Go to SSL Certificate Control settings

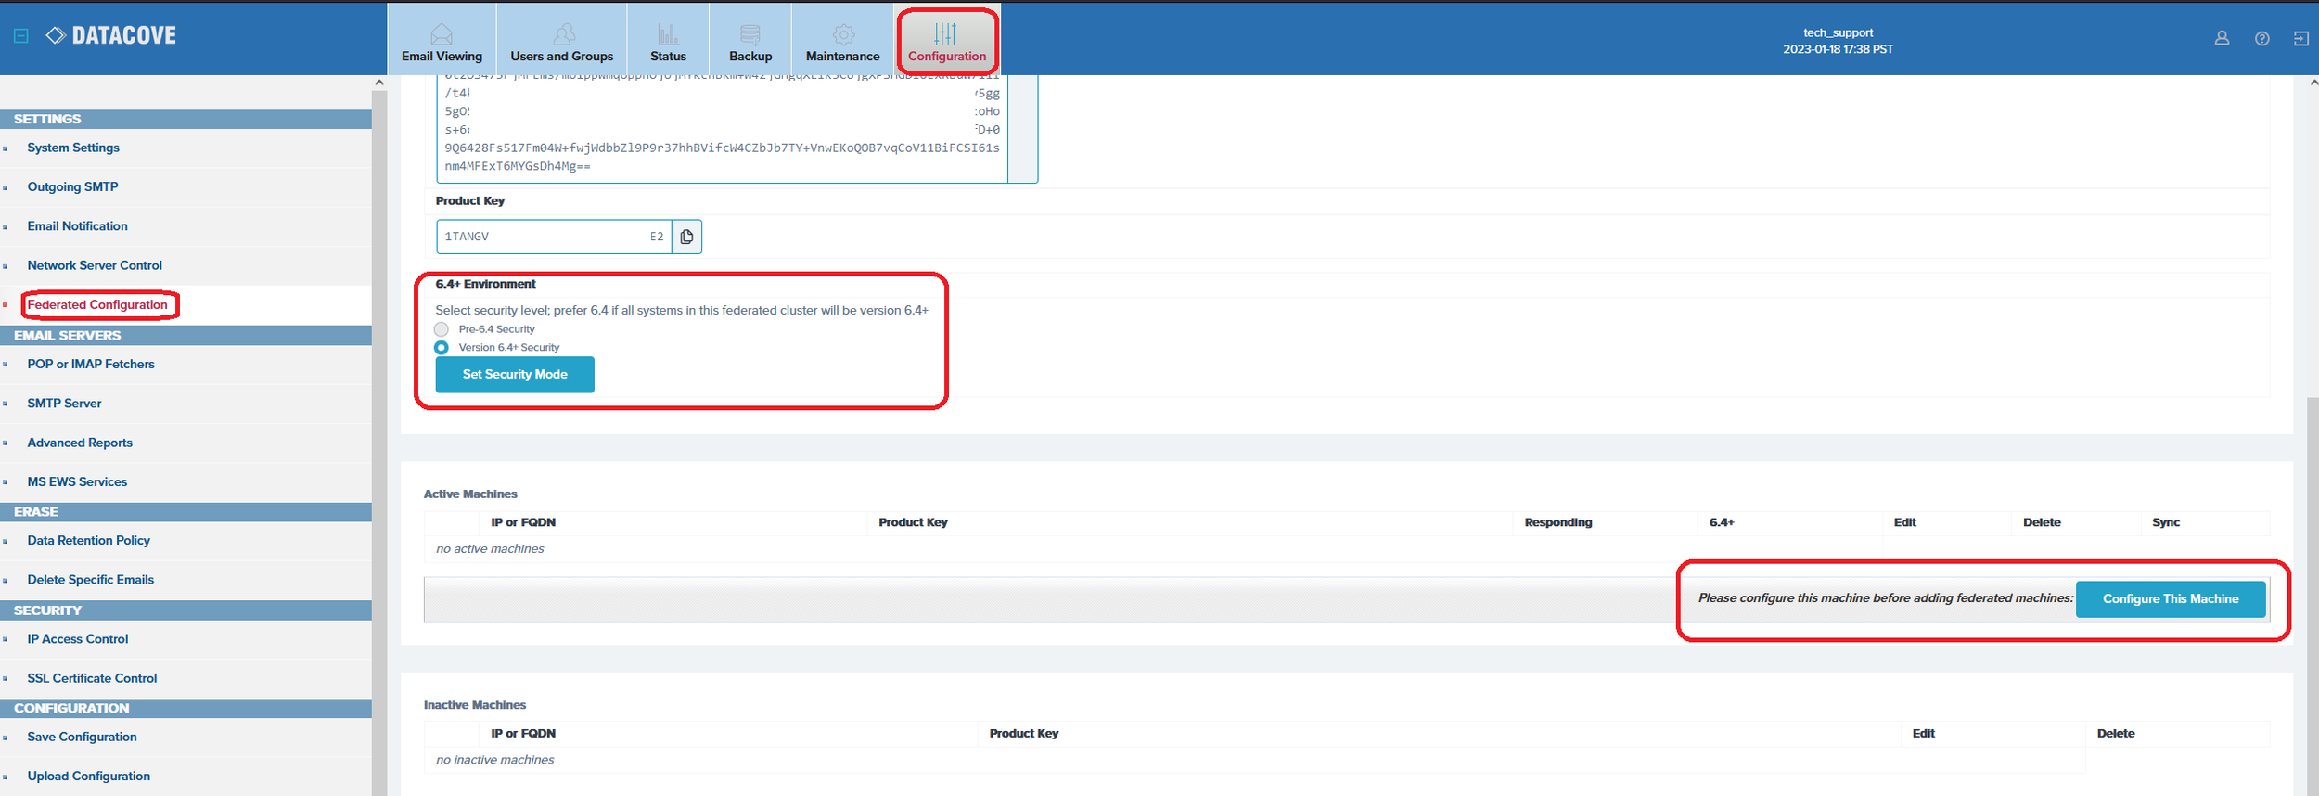click(92, 678)
